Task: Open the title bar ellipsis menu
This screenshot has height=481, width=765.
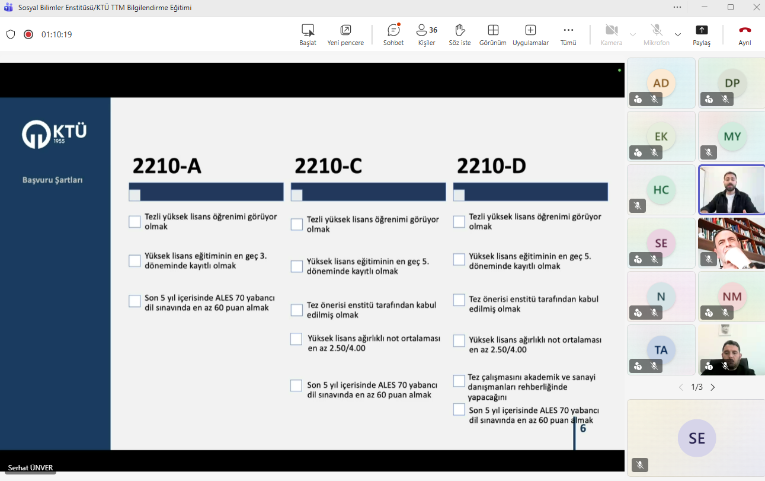Action: 677,7
